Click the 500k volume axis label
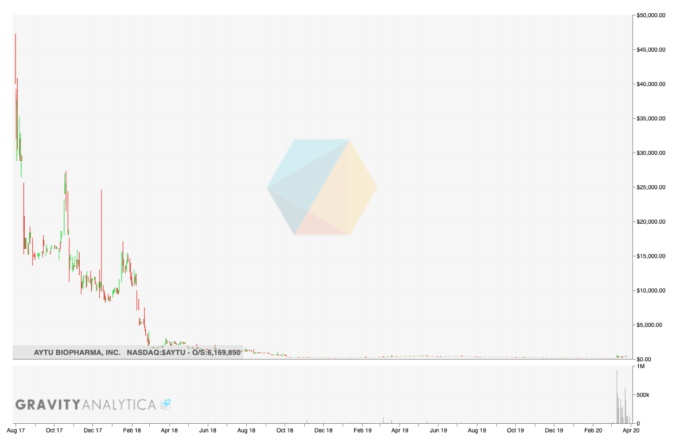The height and width of the screenshot is (445, 695). tap(642, 395)
